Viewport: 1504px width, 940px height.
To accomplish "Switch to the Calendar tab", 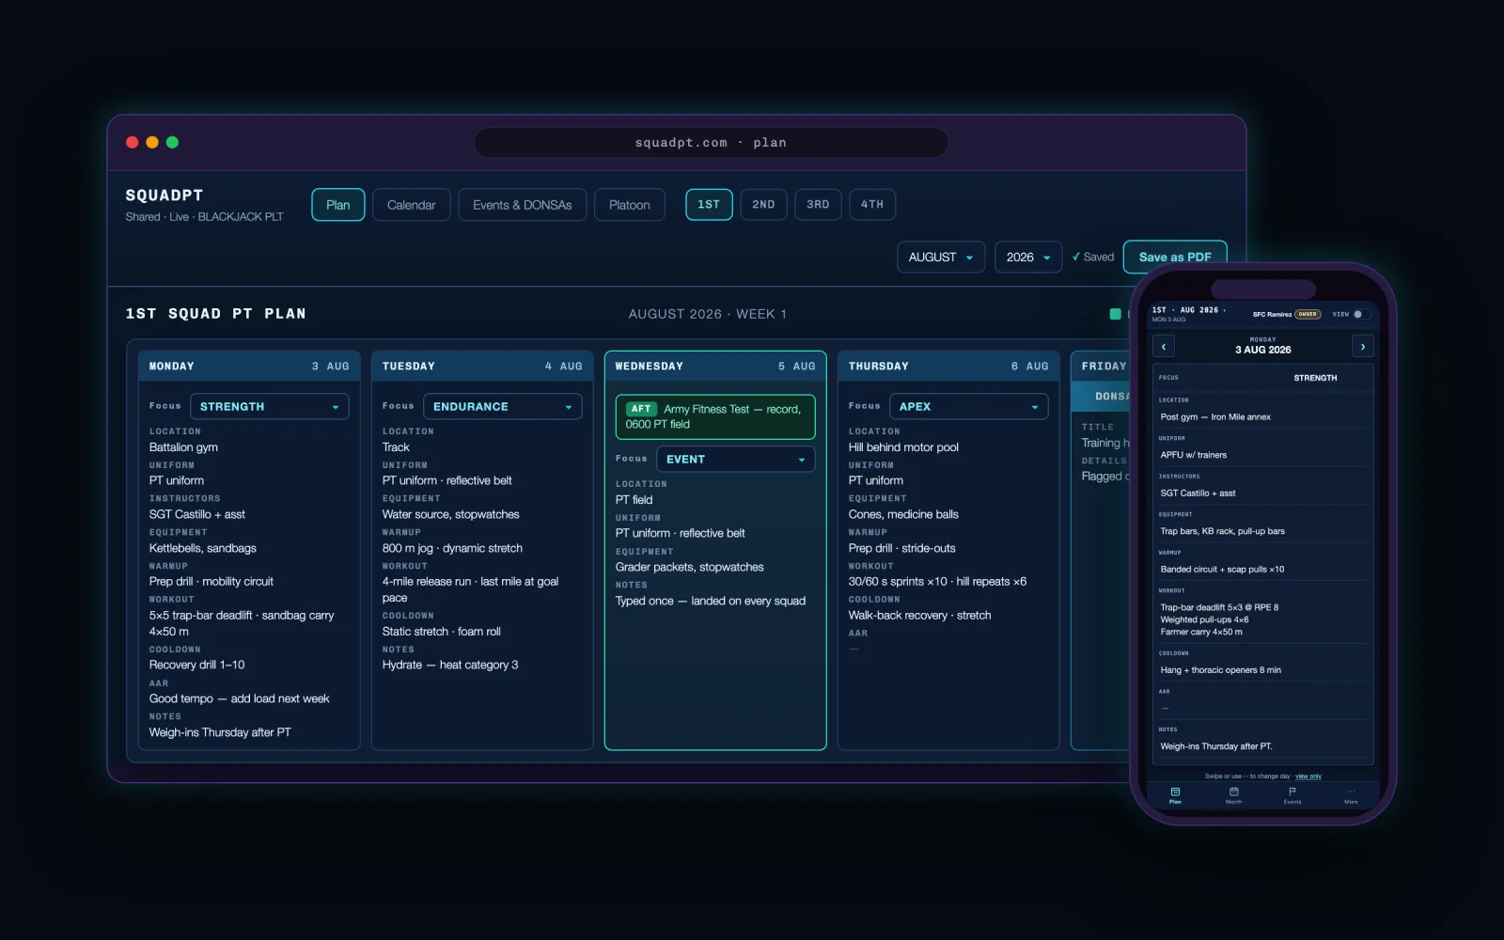I will [x=412, y=205].
